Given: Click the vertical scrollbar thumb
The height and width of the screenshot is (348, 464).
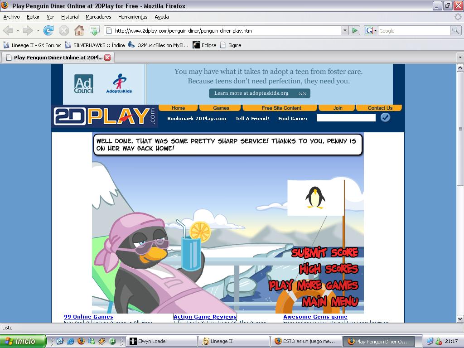Looking at the screenshot, I should 460,129.
